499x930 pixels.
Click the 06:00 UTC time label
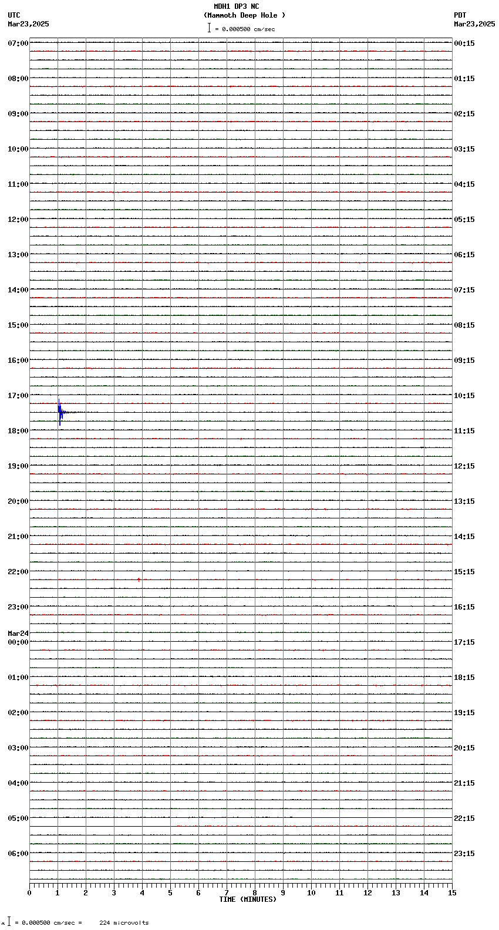(18, 854)
